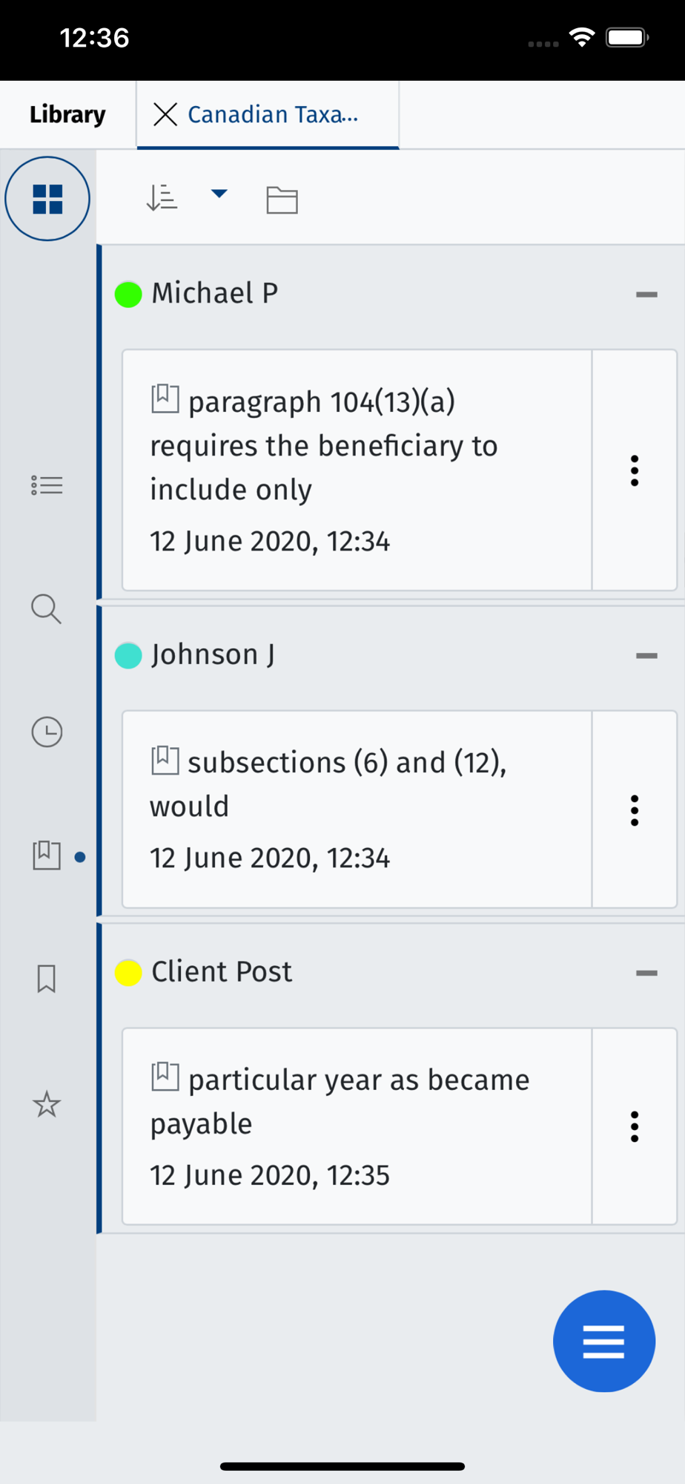
Task: Open options for subsections (6) and (12) note
Action: tap(635, 810)
